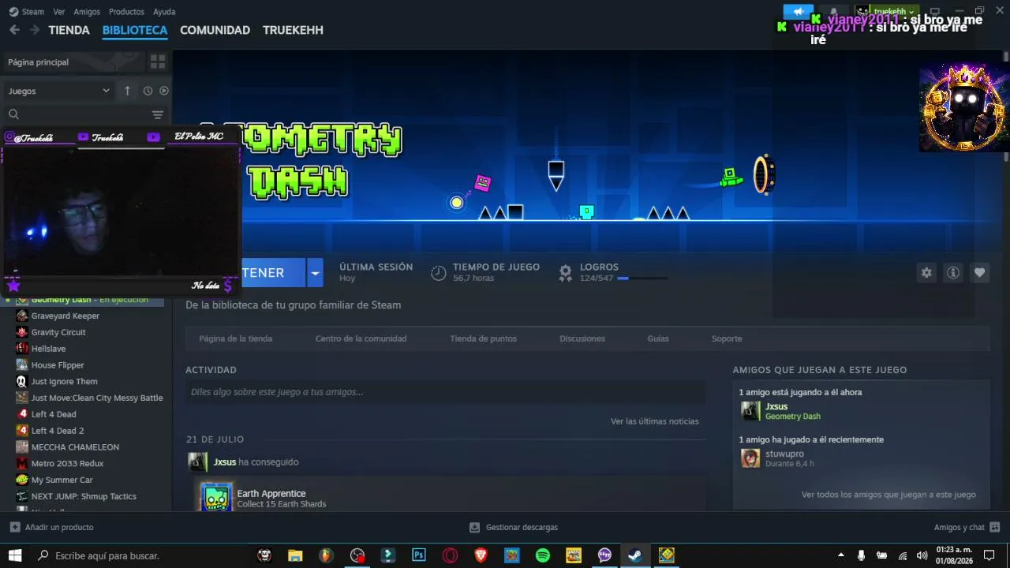Open Guías for Geometry Dash
This screenshot has height=568, width=1010.
click(x=658, y=338)
